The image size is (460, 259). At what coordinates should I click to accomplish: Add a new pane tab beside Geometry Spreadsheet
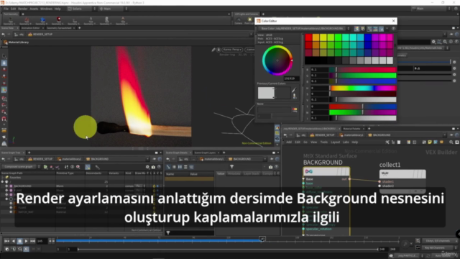click(80, 28)
